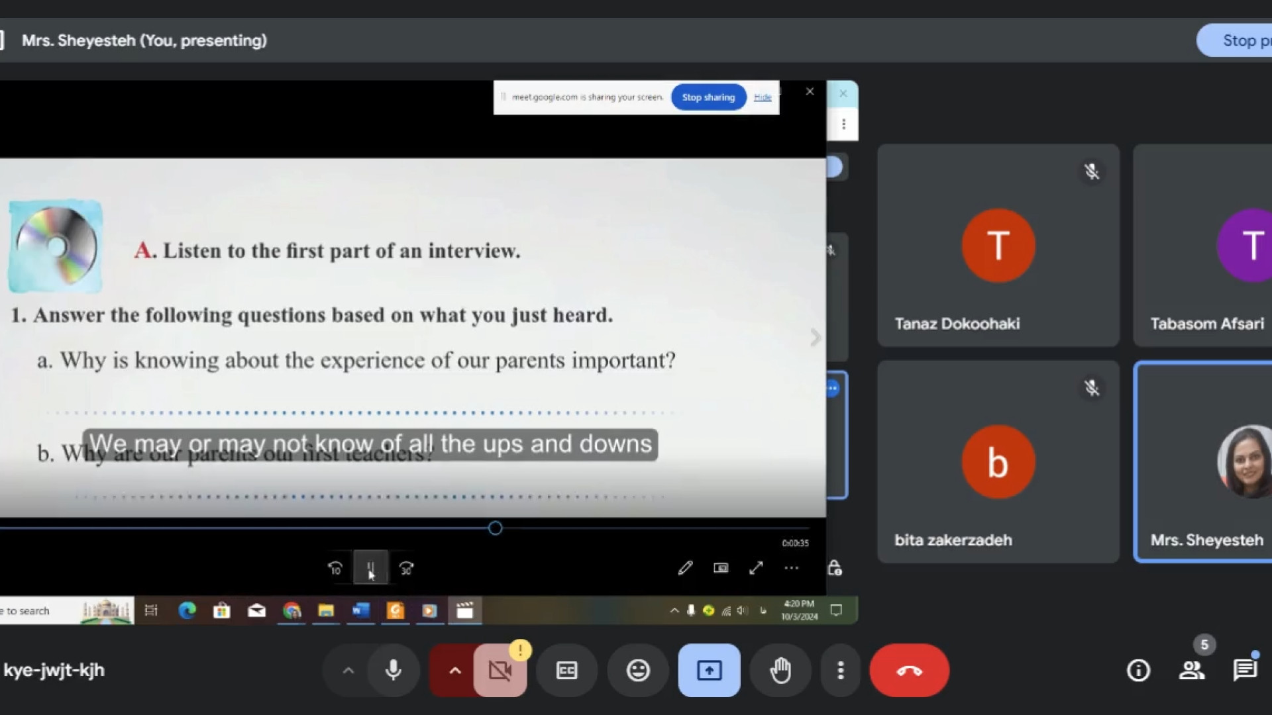Raise your hand
This screenshot has height=715, width=1272.
[x=780, y=670]
